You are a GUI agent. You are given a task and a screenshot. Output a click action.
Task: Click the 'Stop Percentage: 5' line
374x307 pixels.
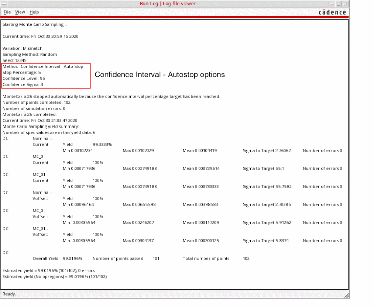(21, 73)
